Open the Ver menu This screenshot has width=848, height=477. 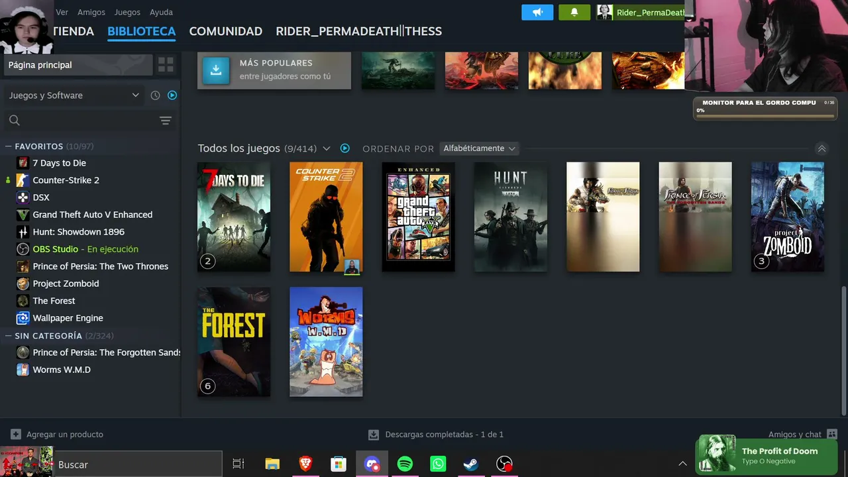tap(62, 12)
